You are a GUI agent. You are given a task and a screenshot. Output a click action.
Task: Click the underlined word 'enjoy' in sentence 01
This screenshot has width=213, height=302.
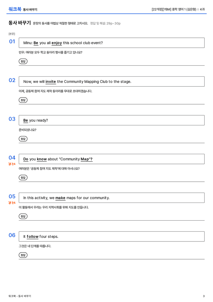pyautogui.click(x=57, y=43)
